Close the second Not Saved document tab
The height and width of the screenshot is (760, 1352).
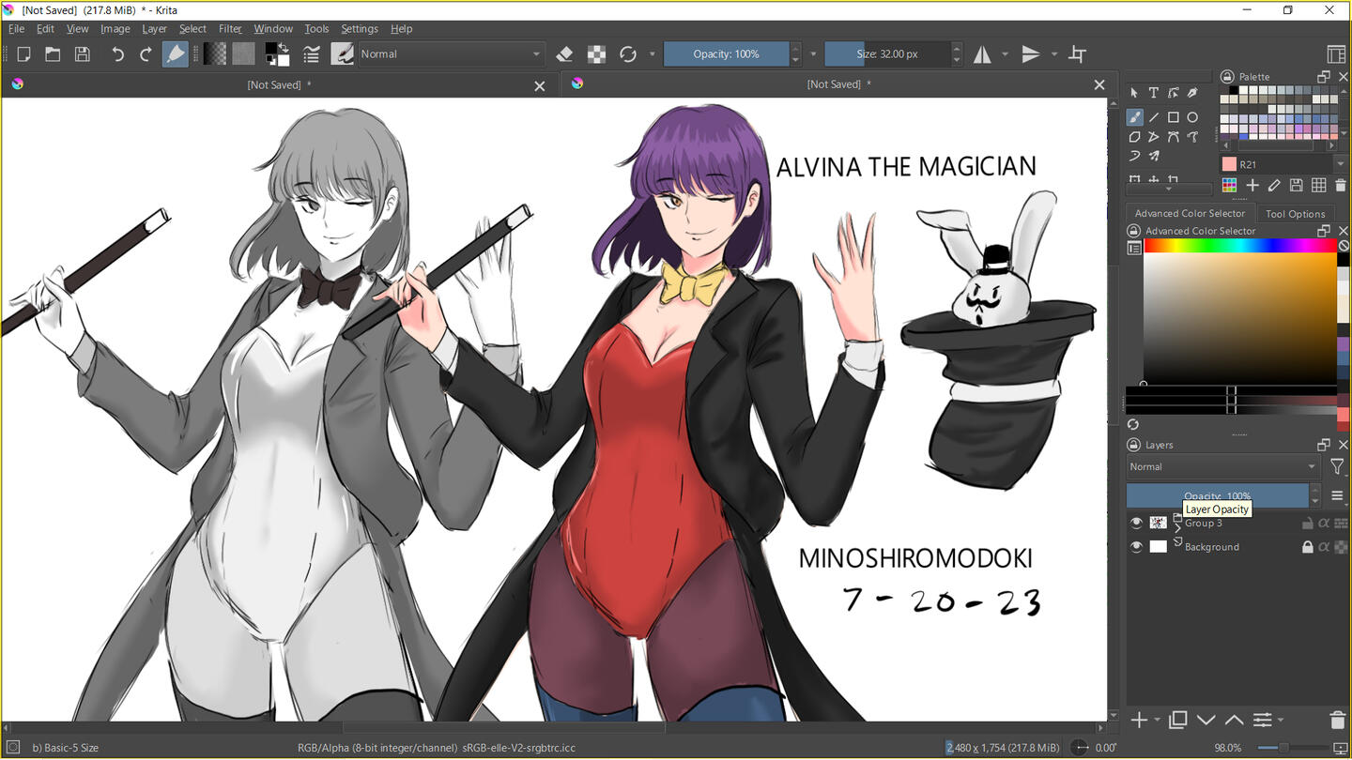[x=1099, y=84]
